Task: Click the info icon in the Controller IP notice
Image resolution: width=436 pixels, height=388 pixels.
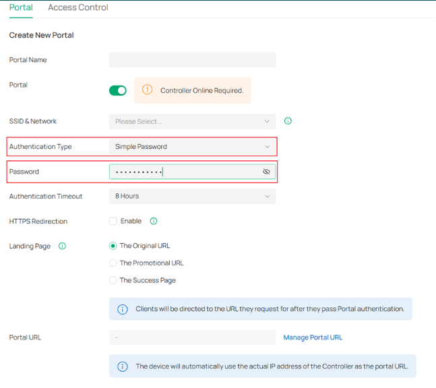Action: click(123, 366)
